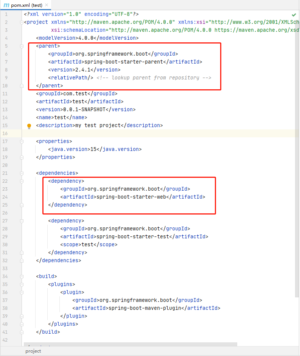The height and width of the screenshot is (356, 300).
Task: Collapse the dependencies block on line 21
Action: click(x=22, y=173)
